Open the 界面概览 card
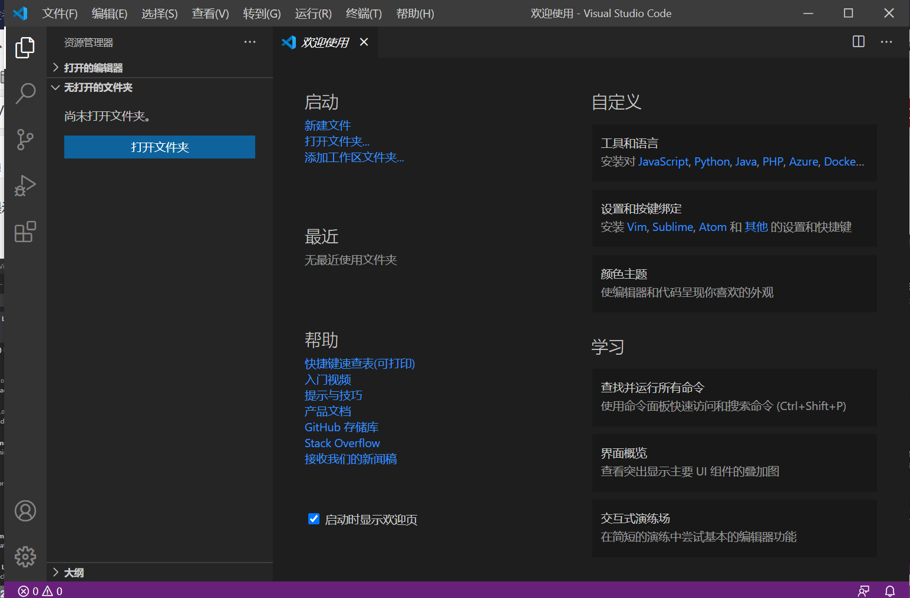 [x=734, y=462]
